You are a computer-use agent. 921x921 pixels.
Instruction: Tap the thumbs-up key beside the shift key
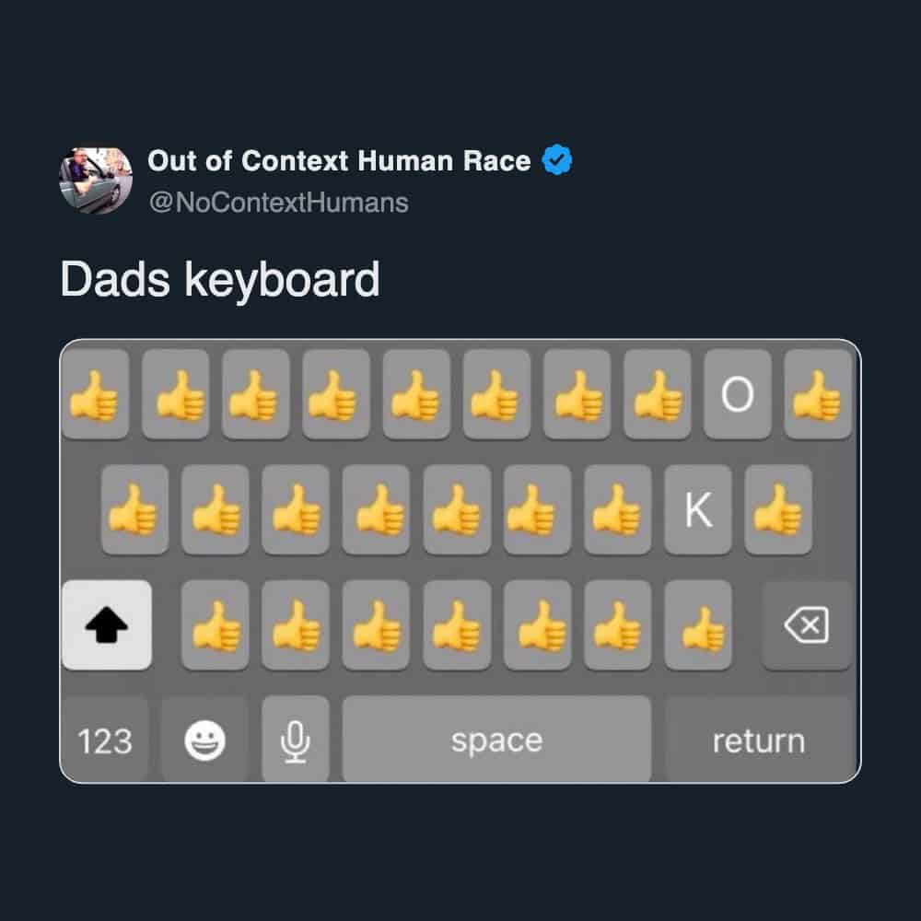pos(216,625)
